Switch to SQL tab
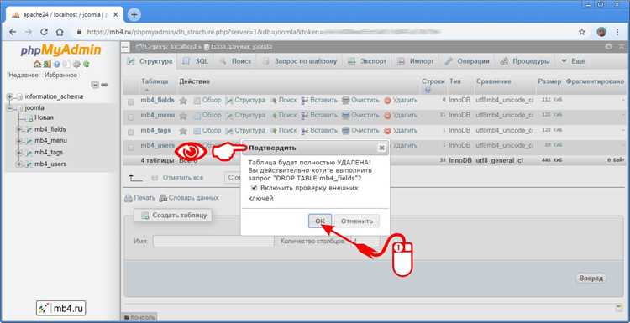Viewport: 630px width, 323px height. [195, 61]
